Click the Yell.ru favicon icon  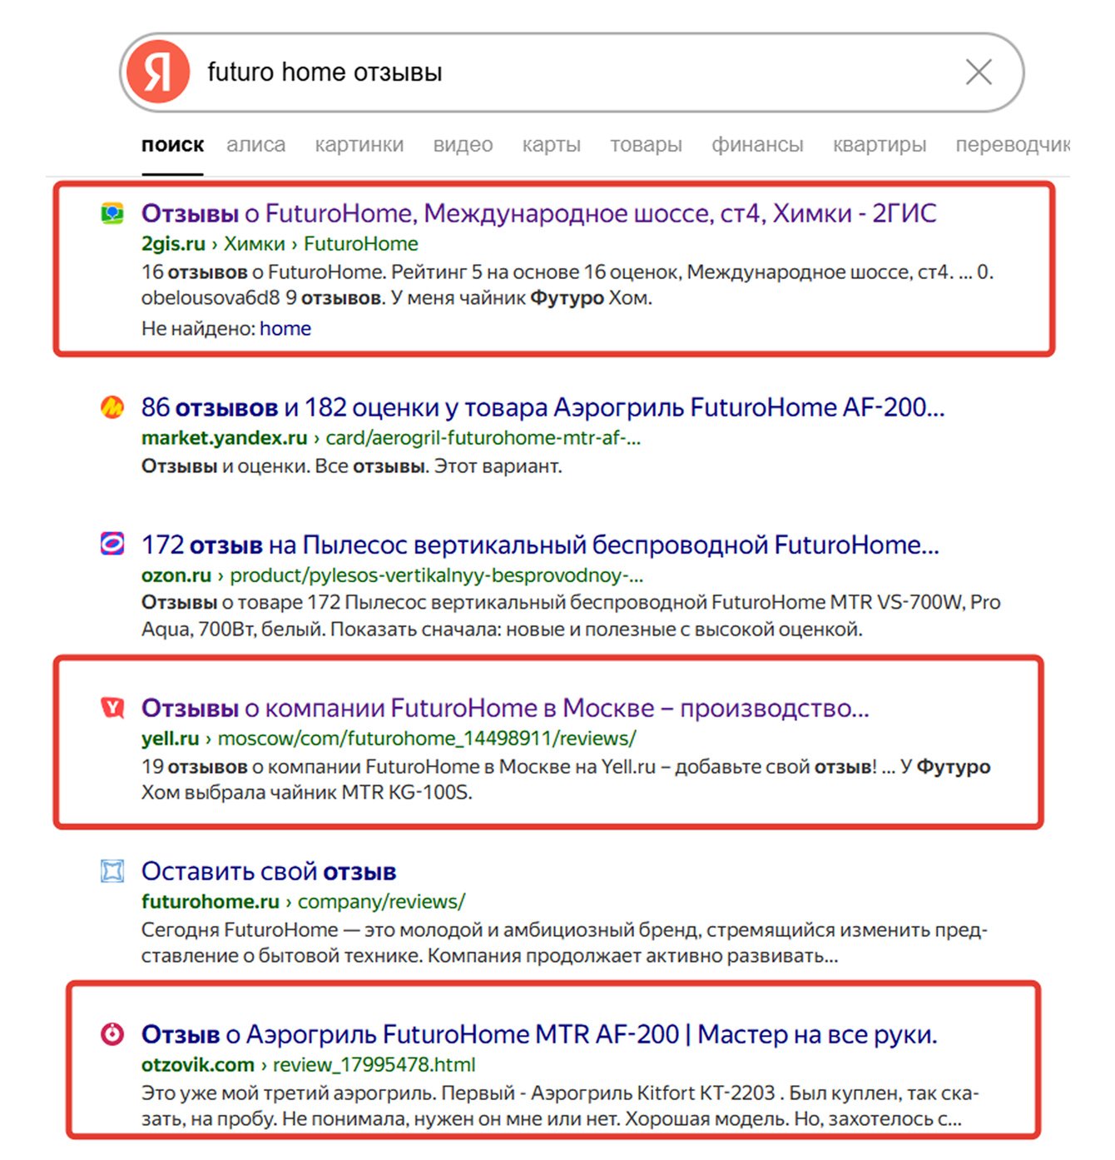coord(112,708)
